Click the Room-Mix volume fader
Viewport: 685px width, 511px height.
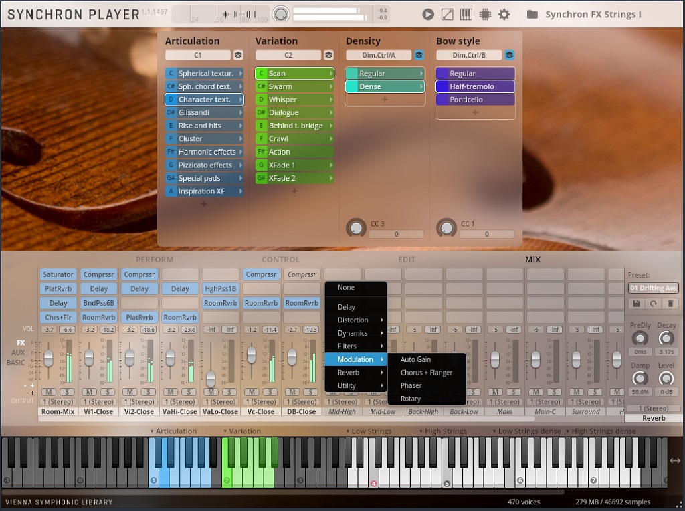48,359
